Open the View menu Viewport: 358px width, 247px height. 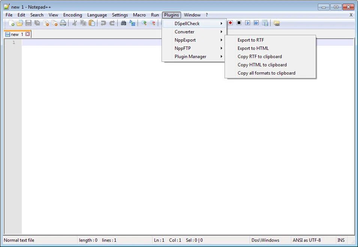click(53, 15)
